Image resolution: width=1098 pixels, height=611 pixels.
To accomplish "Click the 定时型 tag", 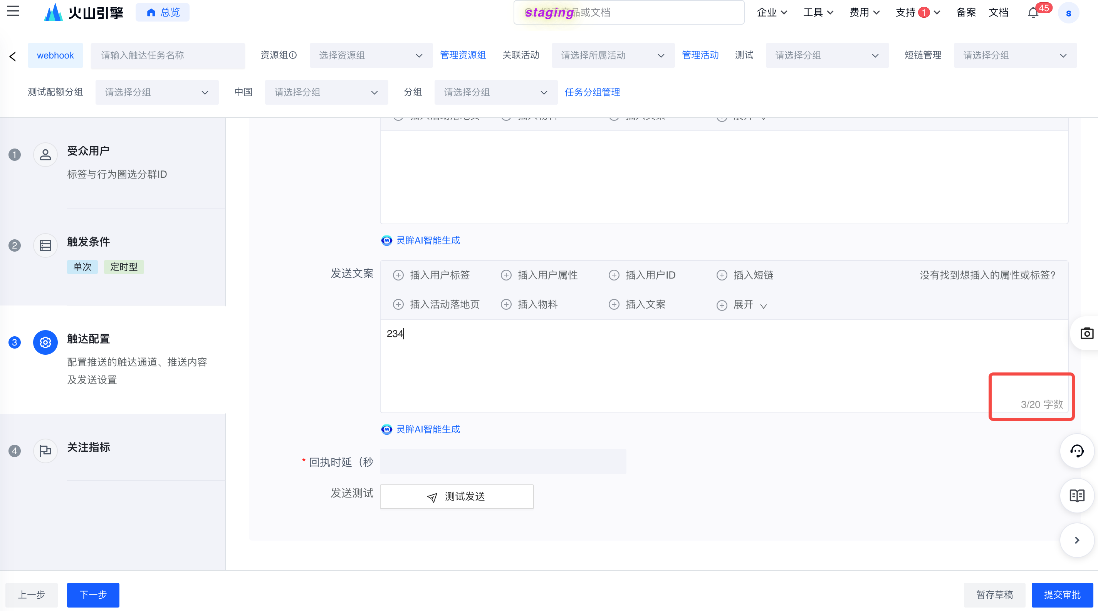I will [x=124, y=267].
